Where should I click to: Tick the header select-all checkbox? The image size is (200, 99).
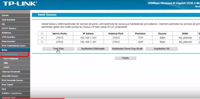(42, 33)
